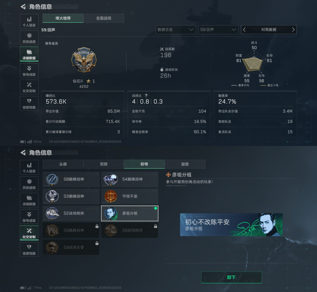The height and width of the screenshot is (292, 317).
Task: Click the 卸下 button
Action: click(x=231, y=277)
